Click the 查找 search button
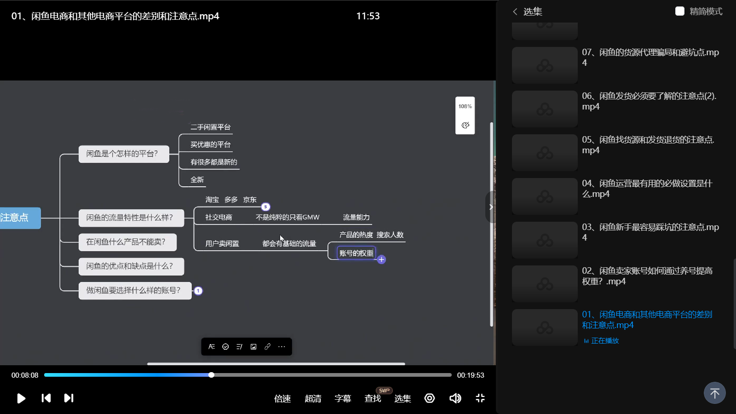 [373, 399]
